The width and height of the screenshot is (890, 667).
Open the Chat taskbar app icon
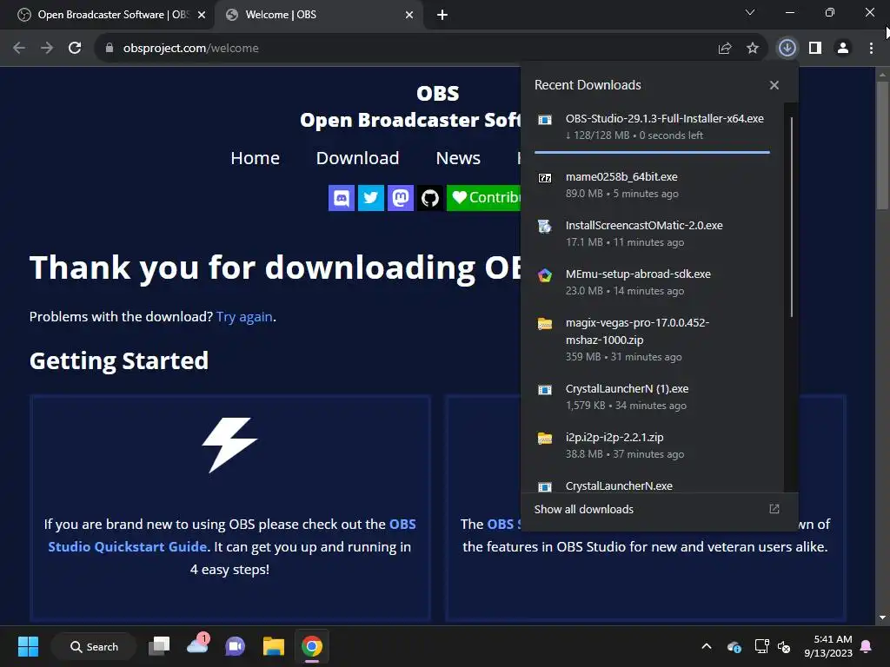point(235,646)
